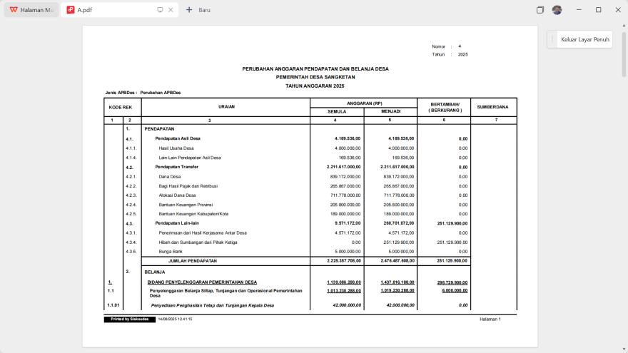628x353 pixels.
Task: Click kode rekening 4.3.4.
Action: tap(131, 242)
